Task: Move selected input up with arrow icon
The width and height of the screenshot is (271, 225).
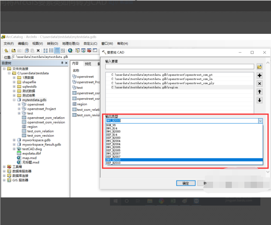Action: [259, 92]
